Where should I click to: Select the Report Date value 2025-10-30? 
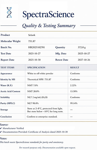pos(34,60)
